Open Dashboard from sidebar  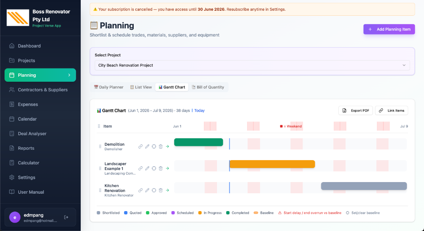tap(40, 46)
